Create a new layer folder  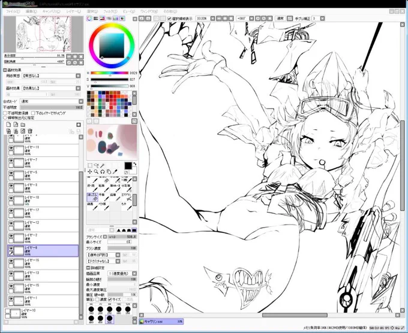click(x=23, y=125)
